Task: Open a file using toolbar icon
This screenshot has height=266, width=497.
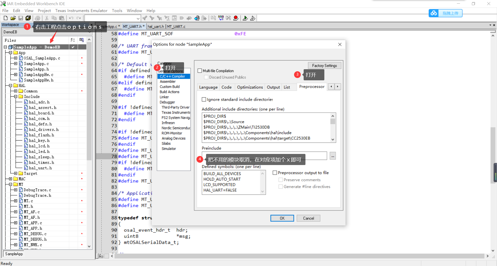Action: (13, 18)
